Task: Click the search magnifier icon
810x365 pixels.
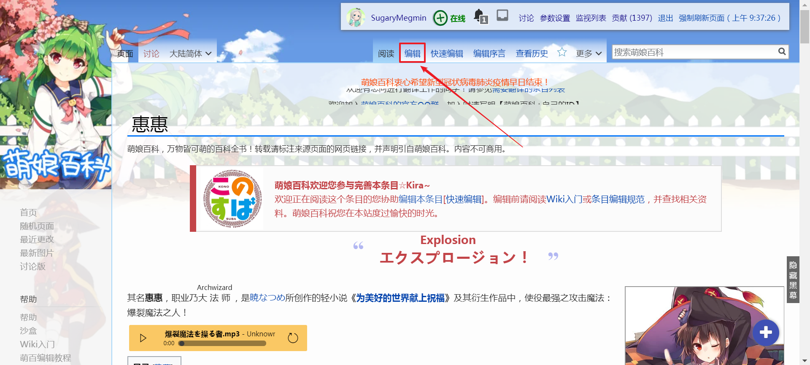Action: coord(782,51)
